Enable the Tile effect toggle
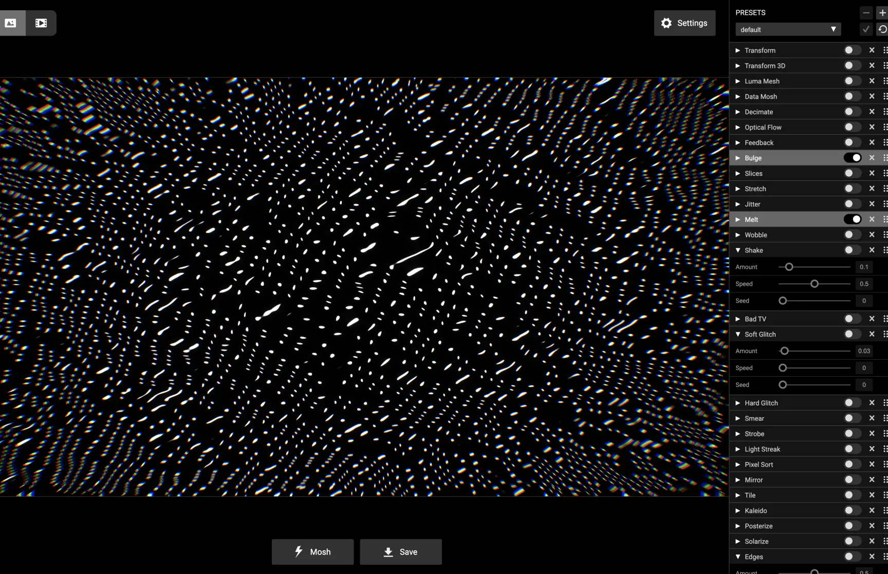Image resolution: width=888 pixels, height=574 pixels. 853,496
